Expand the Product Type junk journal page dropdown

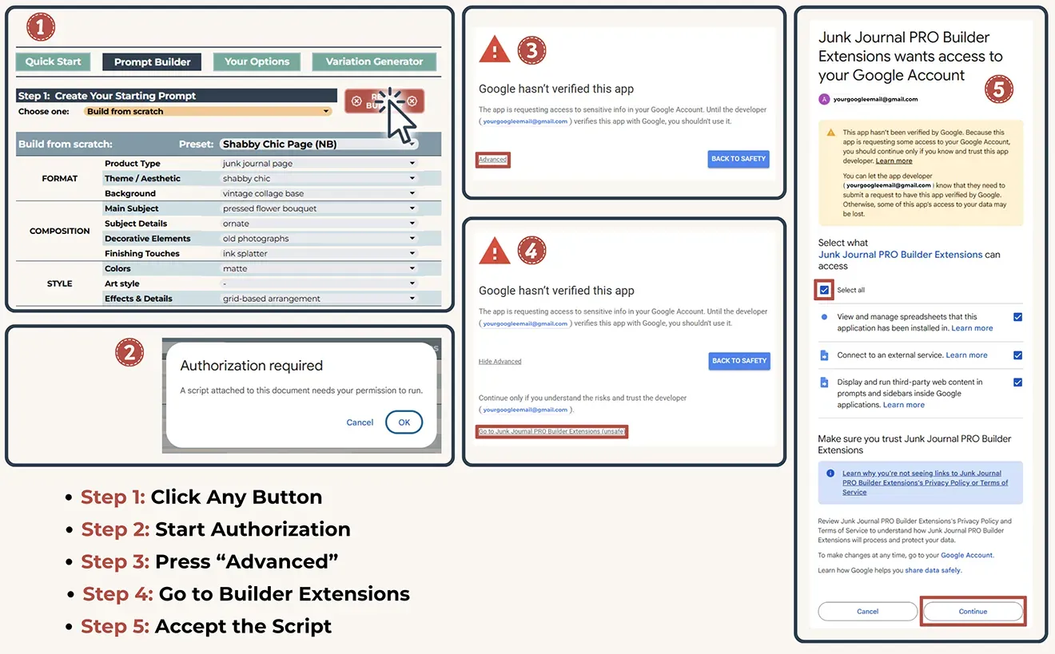coord(318,164)
